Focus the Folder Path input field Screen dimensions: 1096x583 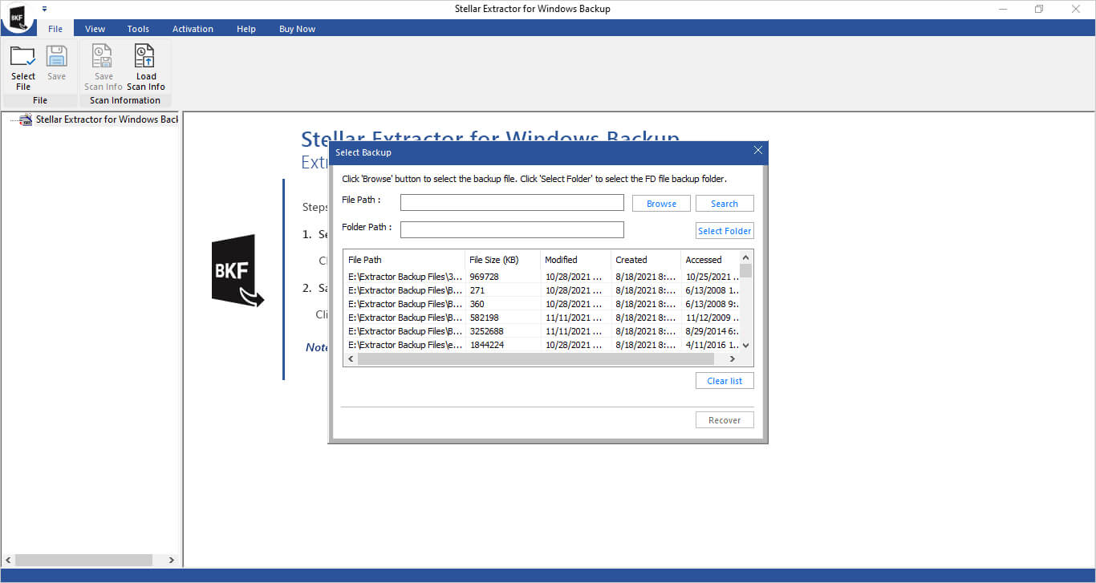[x=512, y=230]
